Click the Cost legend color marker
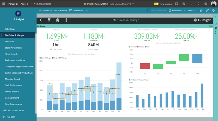Viewport: 218px width, 121px height. (x=40, y=58)
